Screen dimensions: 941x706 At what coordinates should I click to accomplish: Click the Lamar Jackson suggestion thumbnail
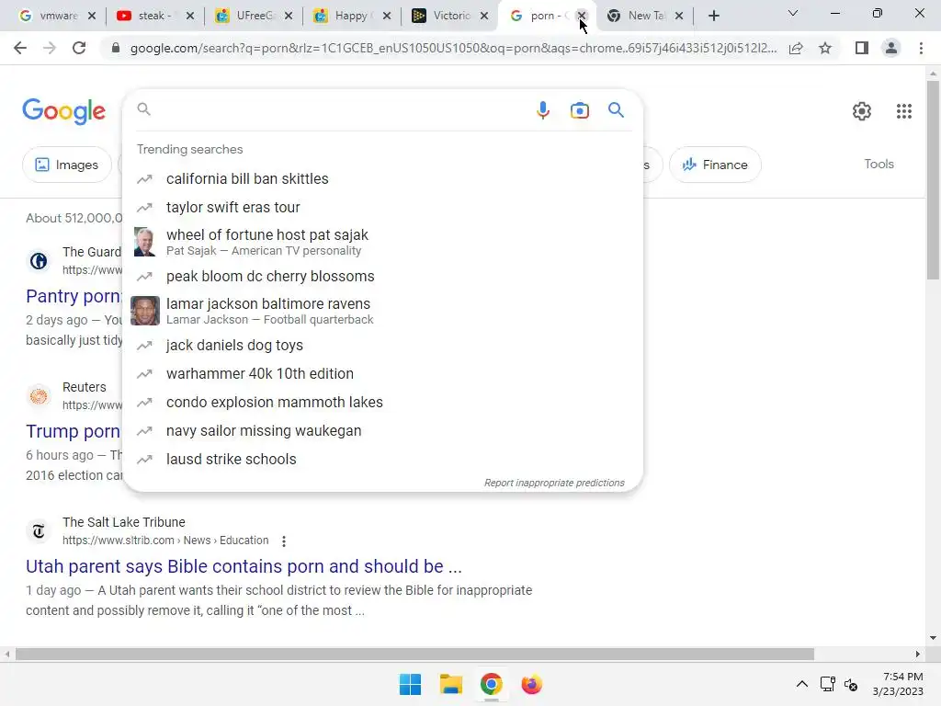click(145, 311)
